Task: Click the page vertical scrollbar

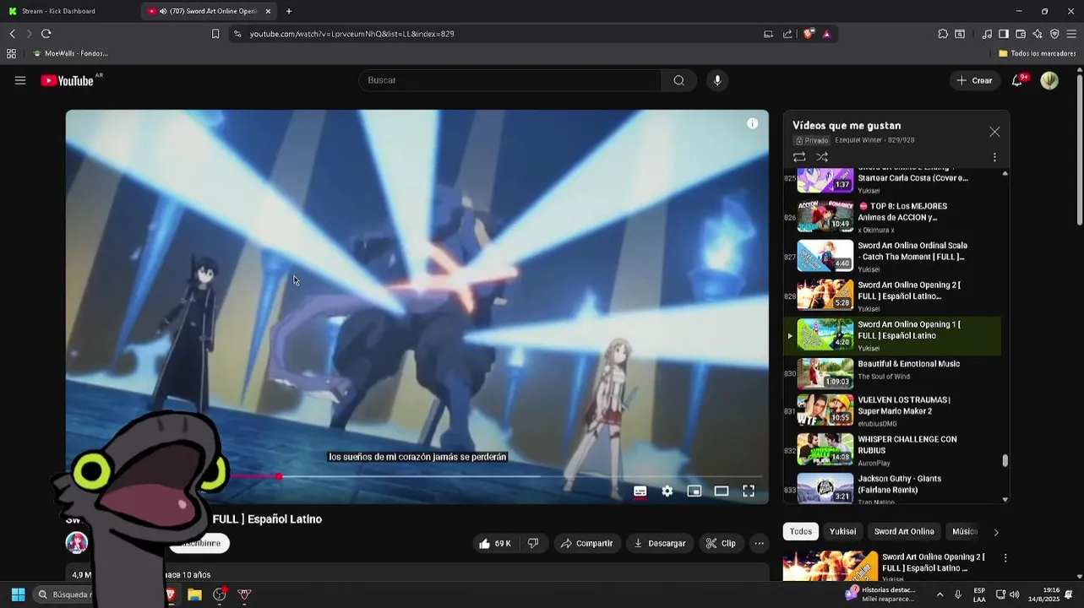Action: pyautogui.click(x=1080, y=149)
